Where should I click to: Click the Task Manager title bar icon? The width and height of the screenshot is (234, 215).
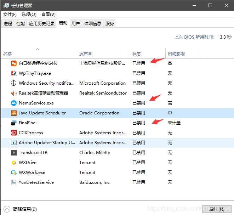click(x=6, y=6)
